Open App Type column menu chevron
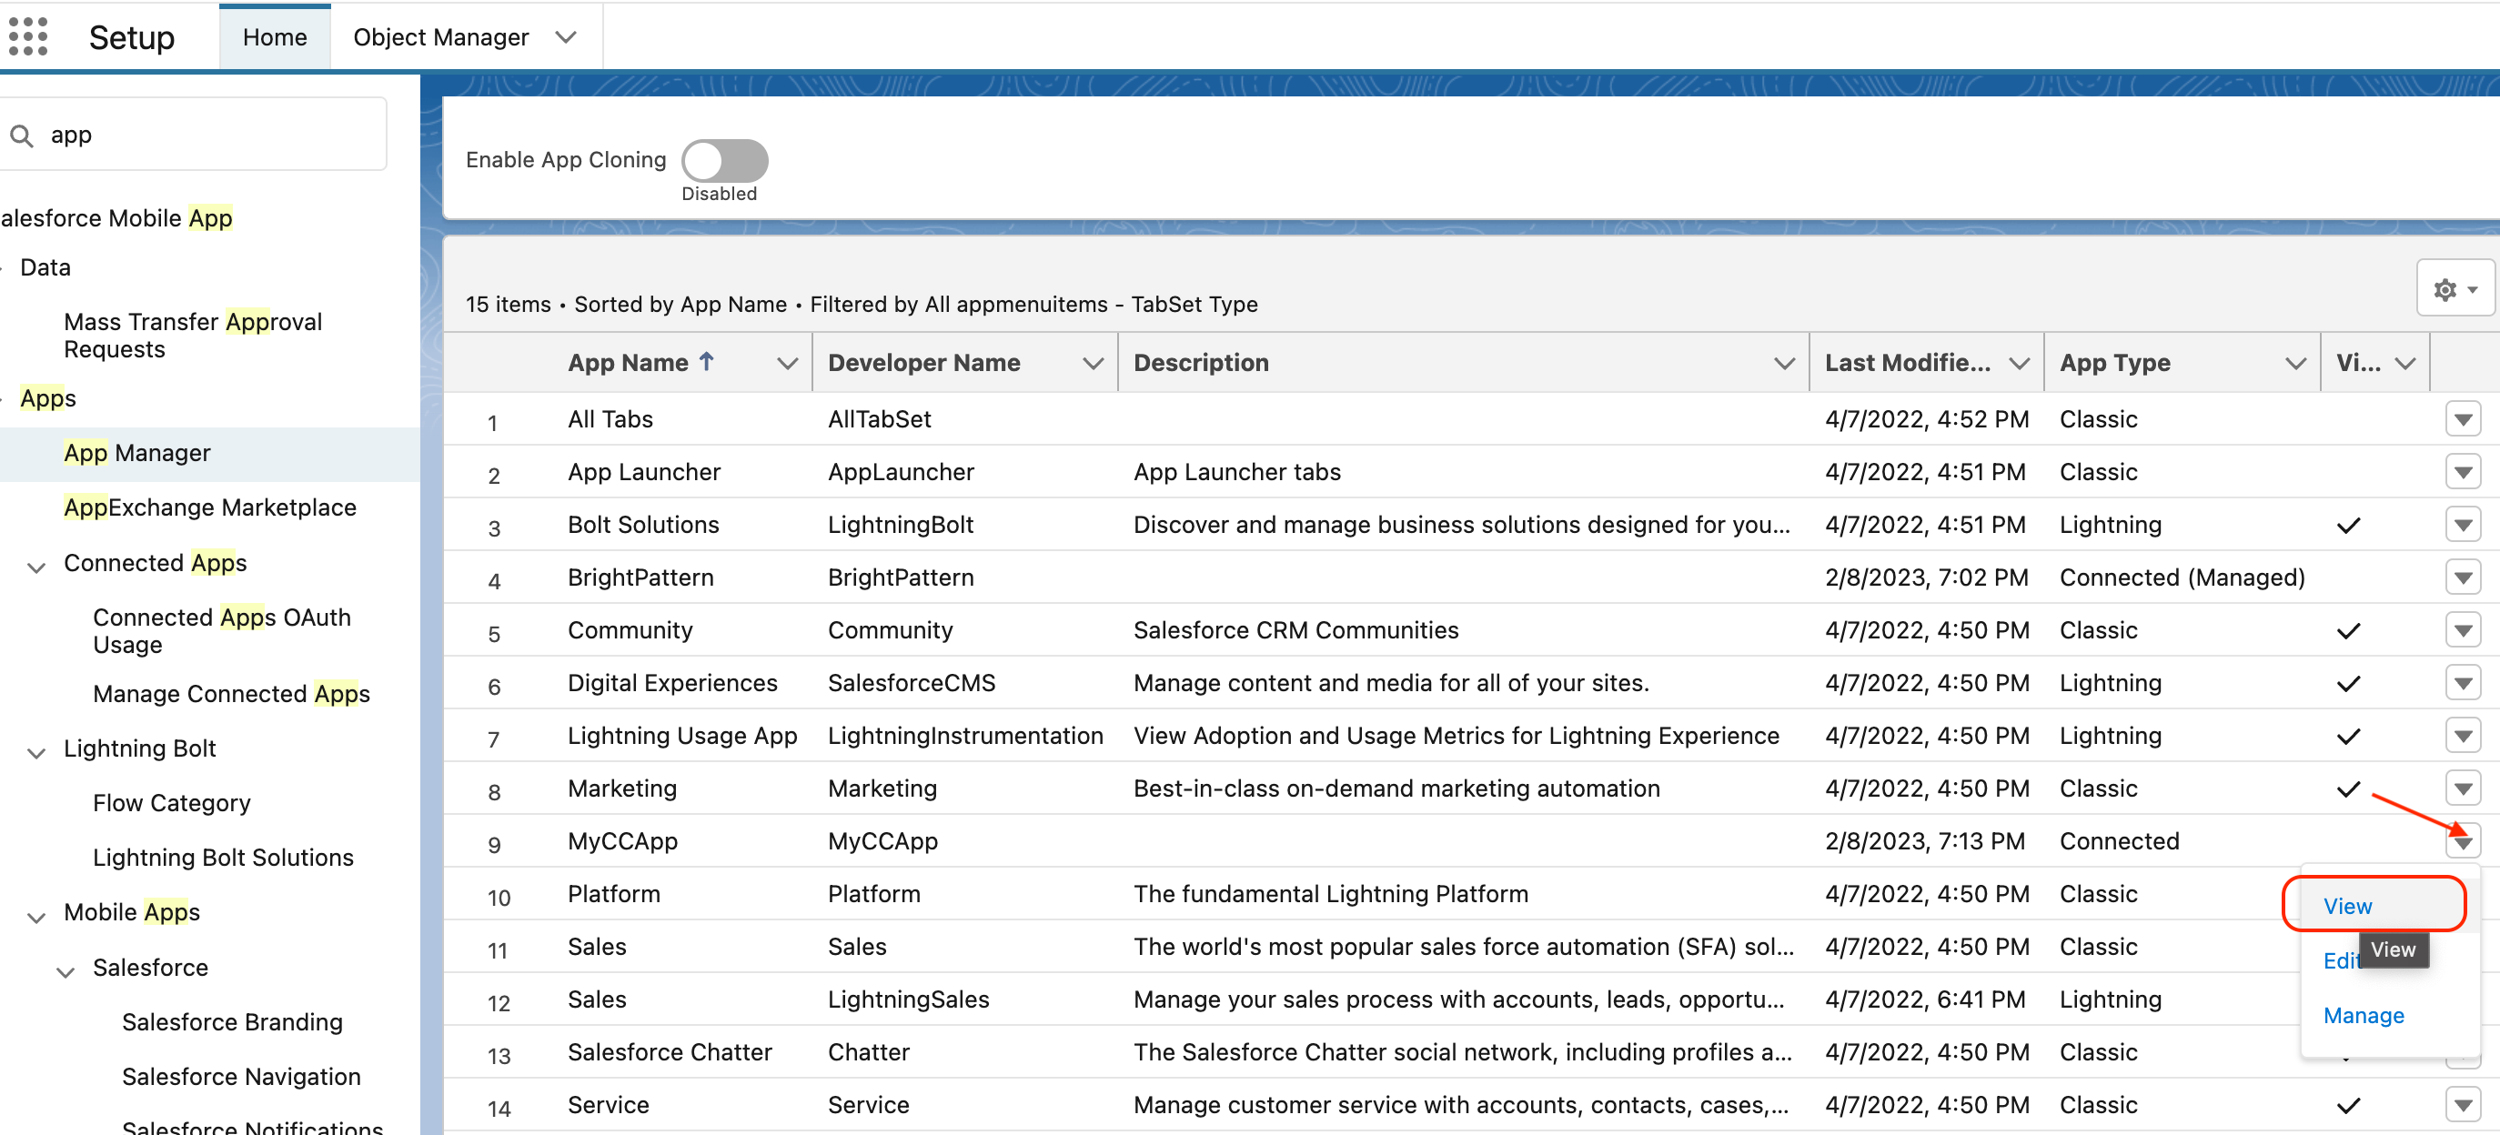2500x1135 pixels. coord(2295,364)
